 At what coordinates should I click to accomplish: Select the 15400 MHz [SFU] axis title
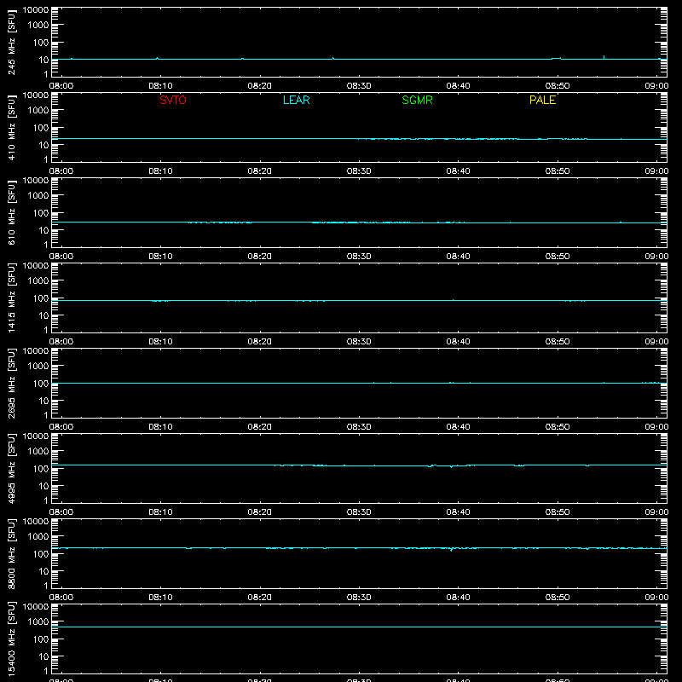coord(12,639)
